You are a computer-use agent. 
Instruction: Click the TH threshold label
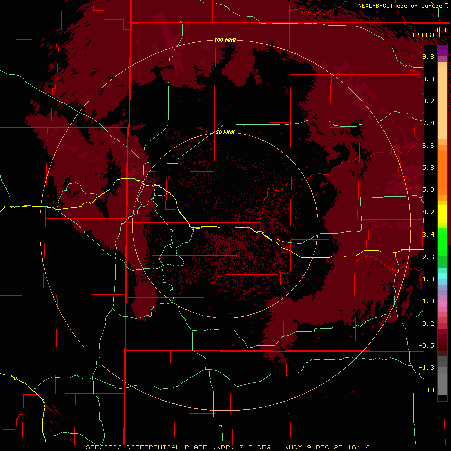(x=430, y=390)
